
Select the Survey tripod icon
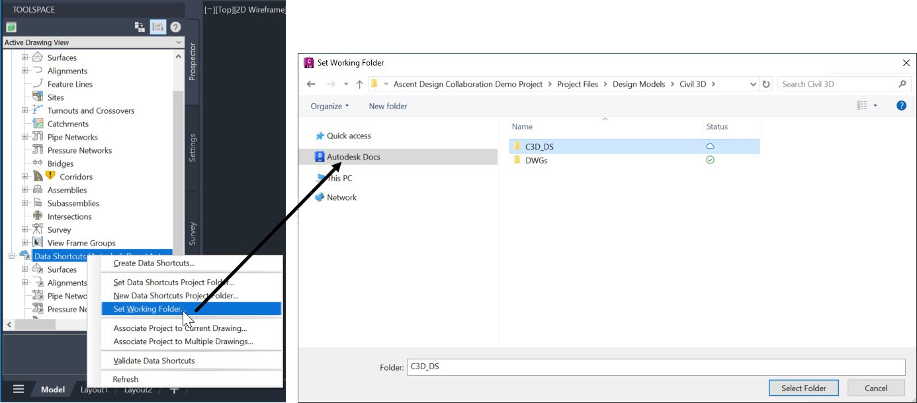click(x=38, y=230)
